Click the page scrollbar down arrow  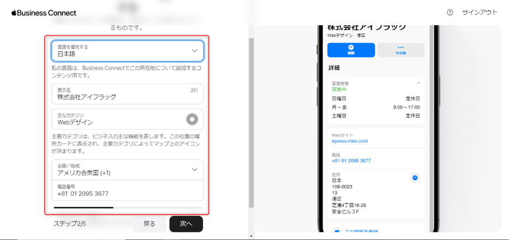[251, 236]
